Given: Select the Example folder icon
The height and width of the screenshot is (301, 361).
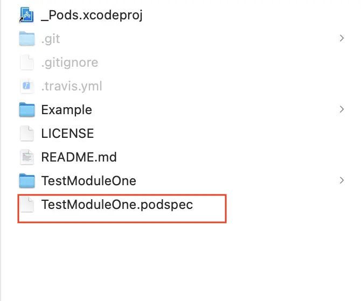Looking at the screenshot, I should [x=26, y=110].
